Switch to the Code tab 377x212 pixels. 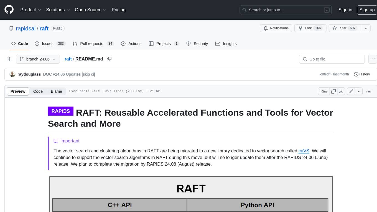click(x=20, y=44)
